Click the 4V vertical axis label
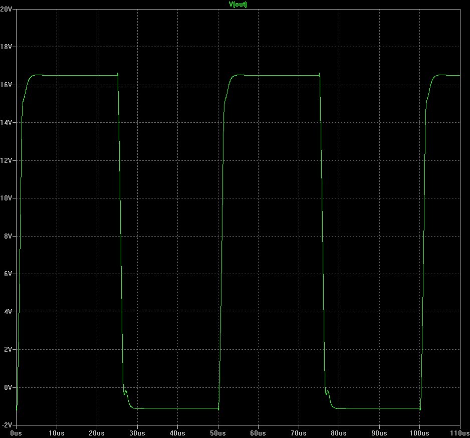The image size is (470, 438). pos(8,312)
